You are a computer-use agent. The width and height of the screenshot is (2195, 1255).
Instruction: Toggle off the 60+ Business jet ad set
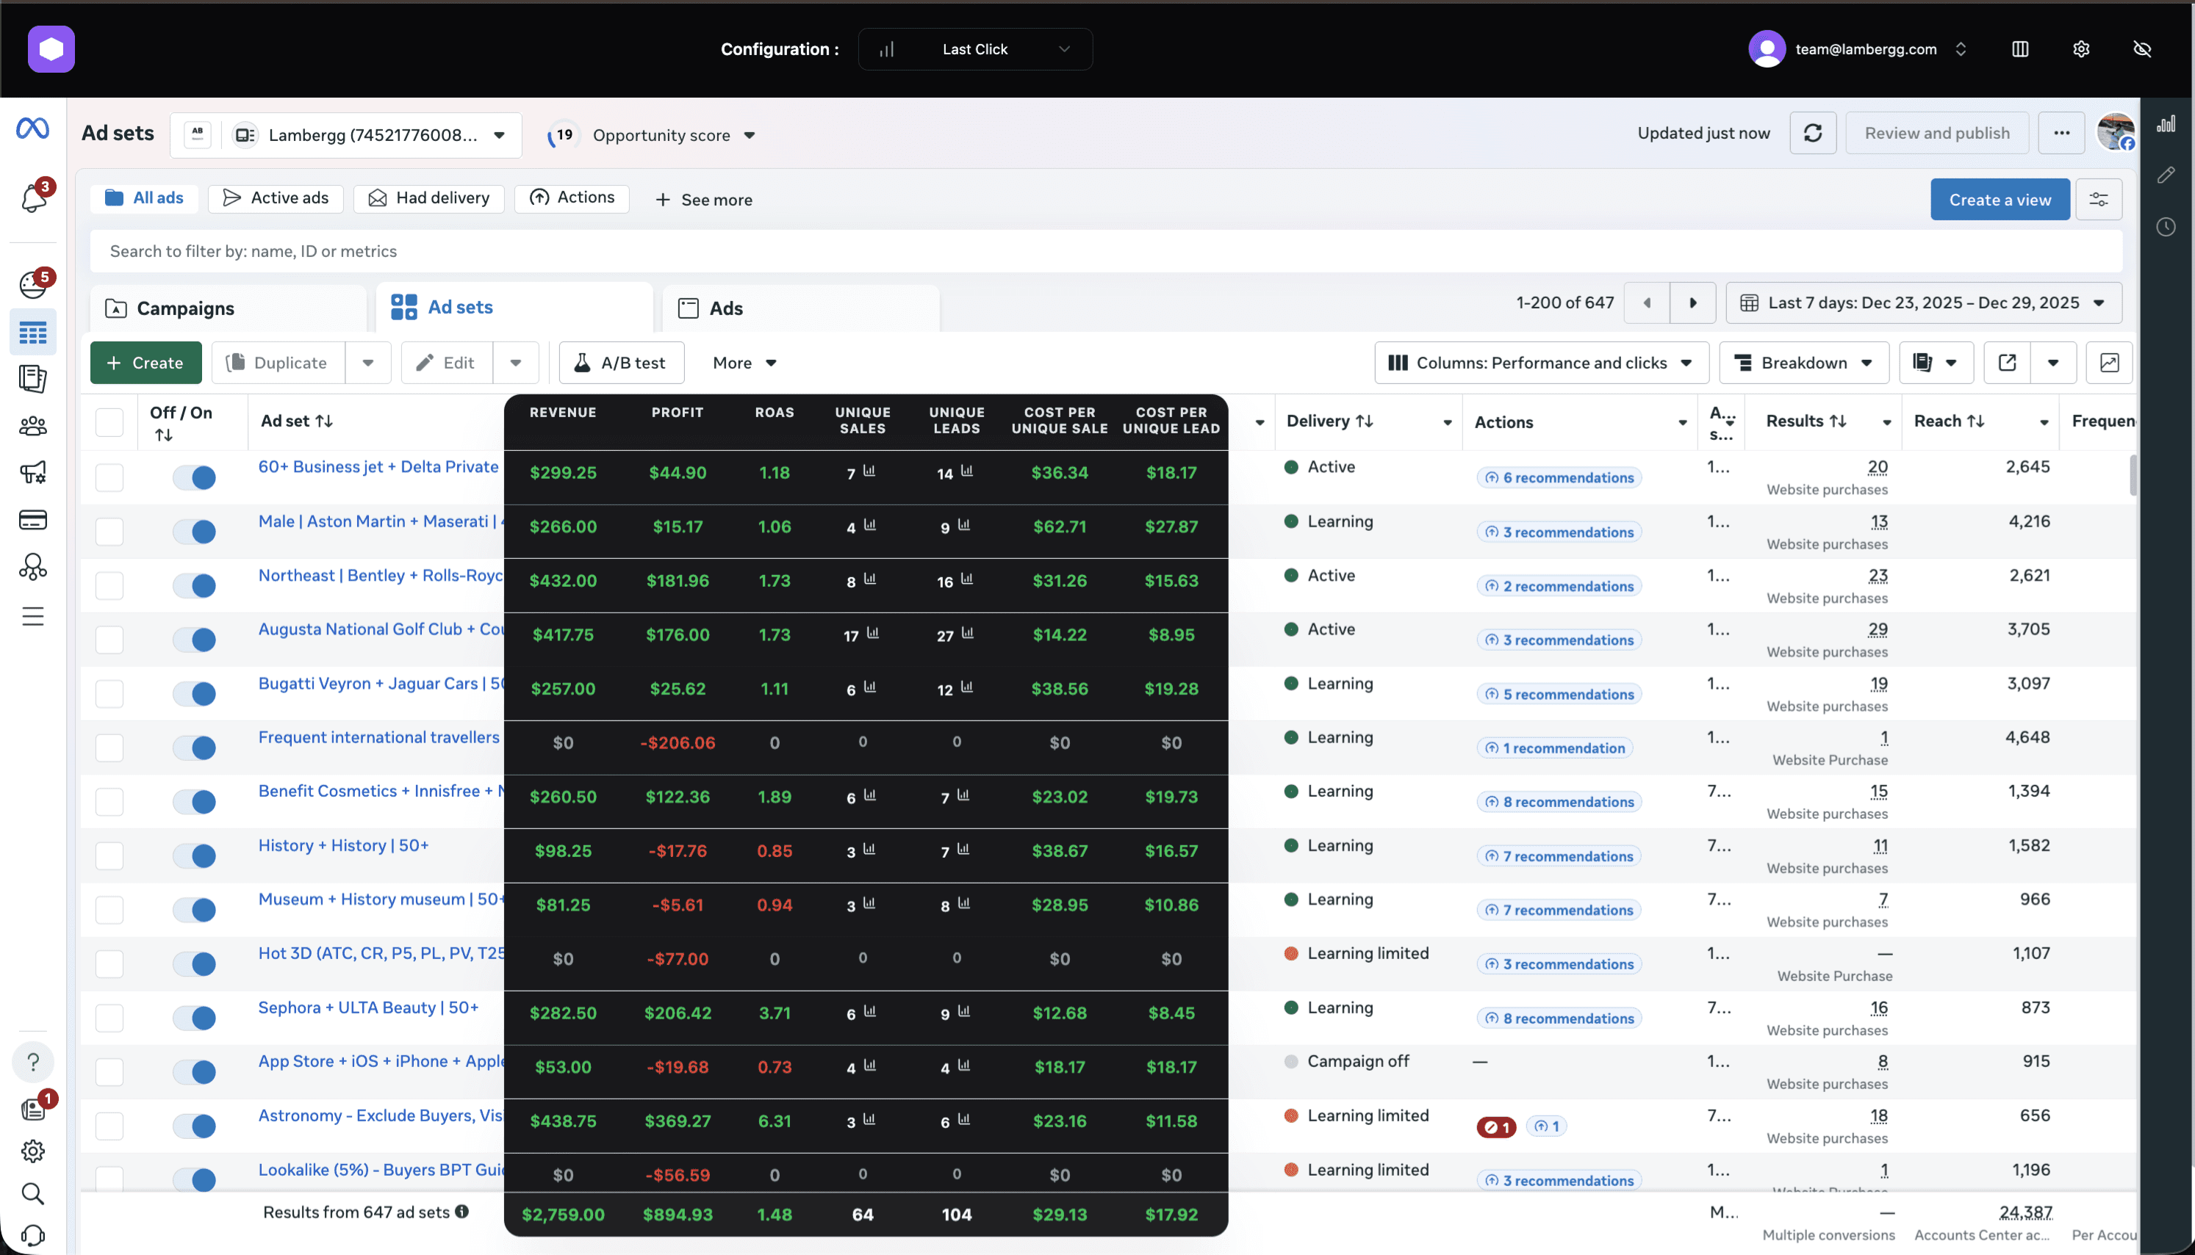click(194, 477)
